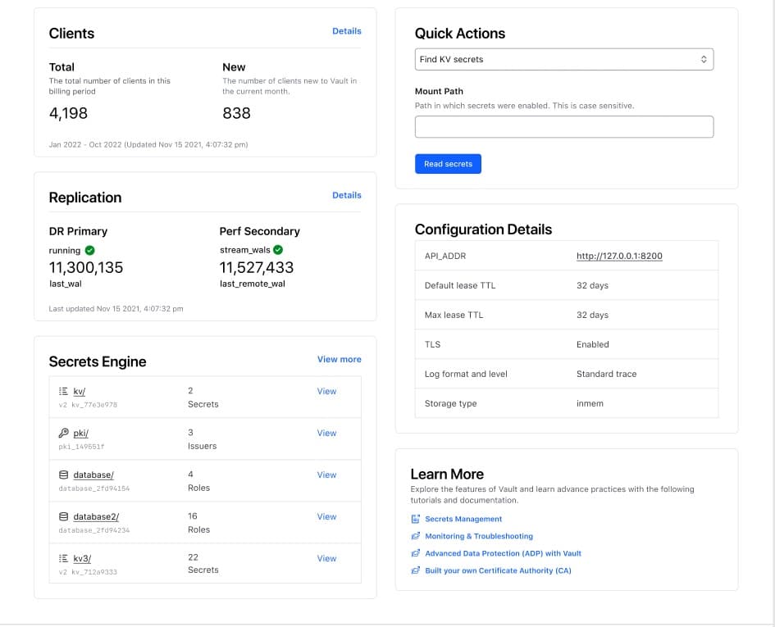
Task: Click the Secrets Management tutorial icon
Action: pos(416,519)
